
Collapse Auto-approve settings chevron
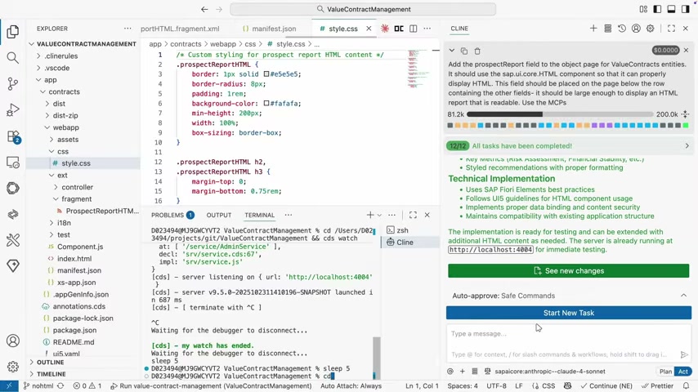tap(683, 296)
